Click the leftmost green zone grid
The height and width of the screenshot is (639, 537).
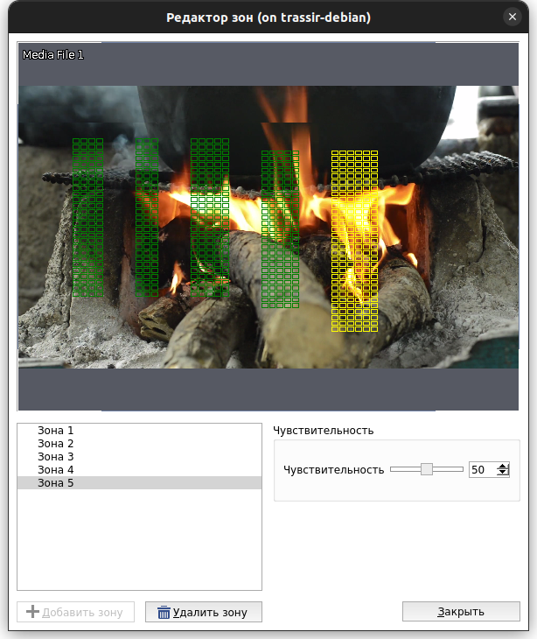click(x=88, y=217)
